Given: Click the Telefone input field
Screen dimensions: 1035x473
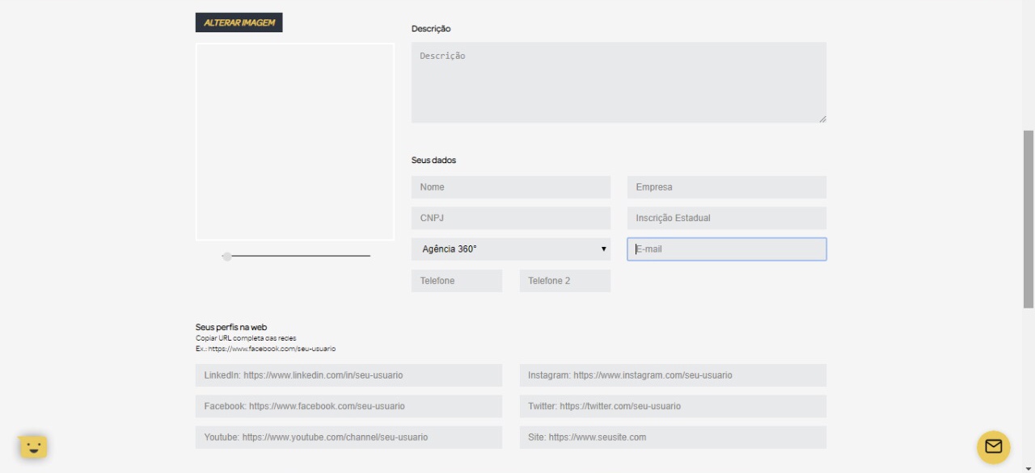Looking at the screenshot, I should click(456, 281).
